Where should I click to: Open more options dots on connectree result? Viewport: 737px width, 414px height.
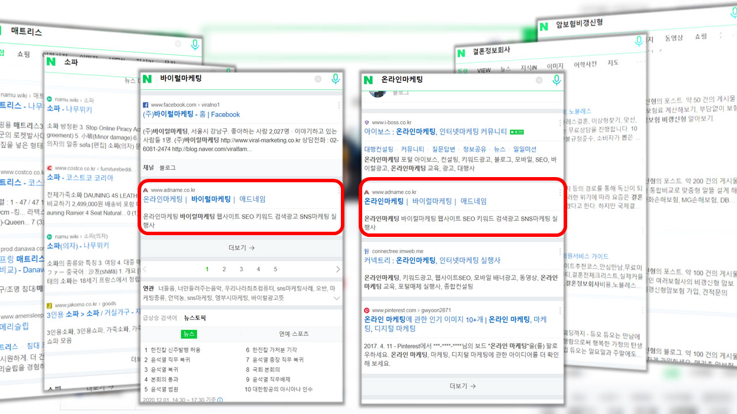point(560,251)
